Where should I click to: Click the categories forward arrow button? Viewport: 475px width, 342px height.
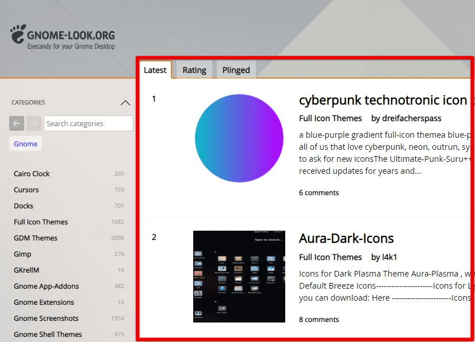[33, 123]
